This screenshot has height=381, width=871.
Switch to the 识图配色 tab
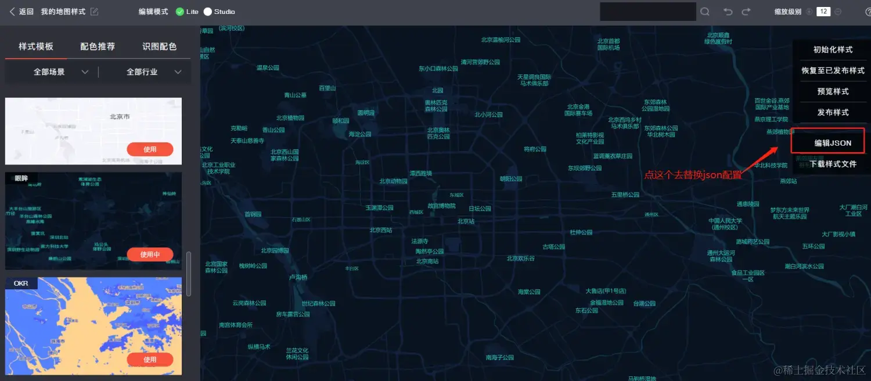[x=160, y=46]
